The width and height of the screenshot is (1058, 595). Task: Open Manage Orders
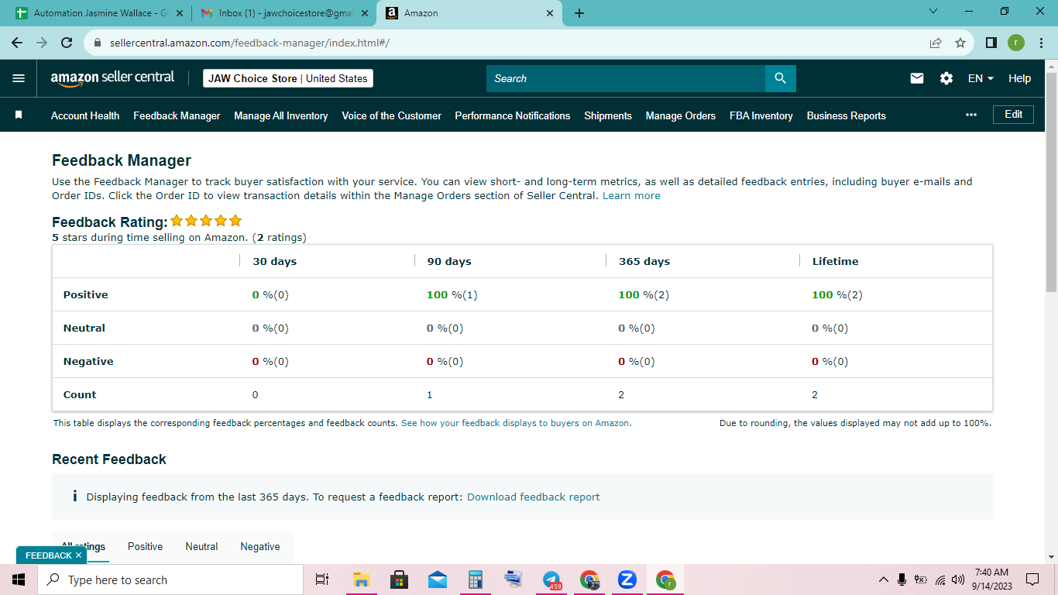(681, 115)
